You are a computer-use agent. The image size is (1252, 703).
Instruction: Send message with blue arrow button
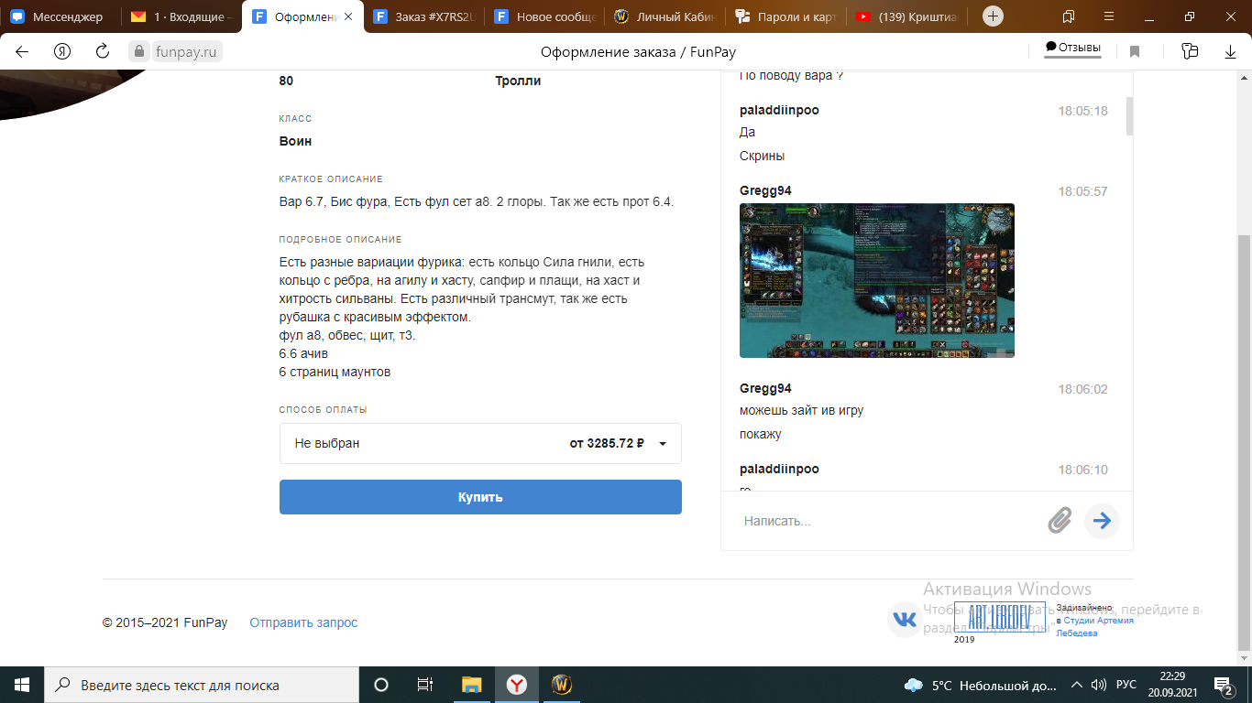[1102, 521]
